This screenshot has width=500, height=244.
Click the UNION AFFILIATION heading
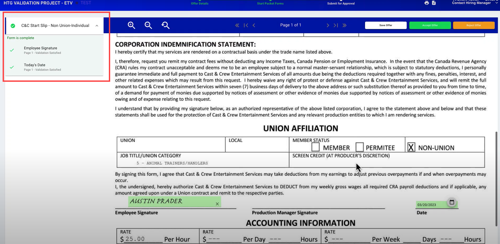pyautogui.click(x=300, y=128)
